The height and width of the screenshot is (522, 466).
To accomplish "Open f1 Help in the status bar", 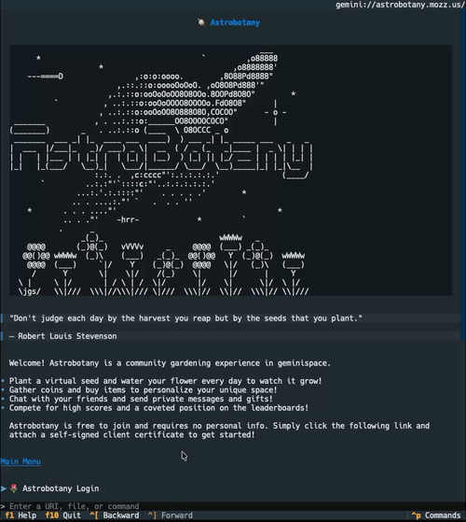I will pos(21,515).
